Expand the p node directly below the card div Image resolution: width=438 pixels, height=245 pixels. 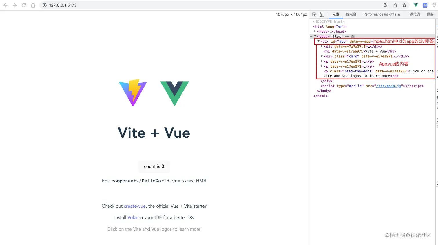click(x=322, y=61)
